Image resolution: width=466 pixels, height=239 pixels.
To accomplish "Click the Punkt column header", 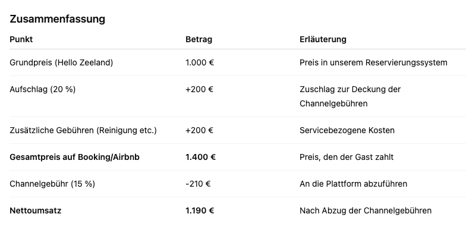I will [x=21, y=39].
